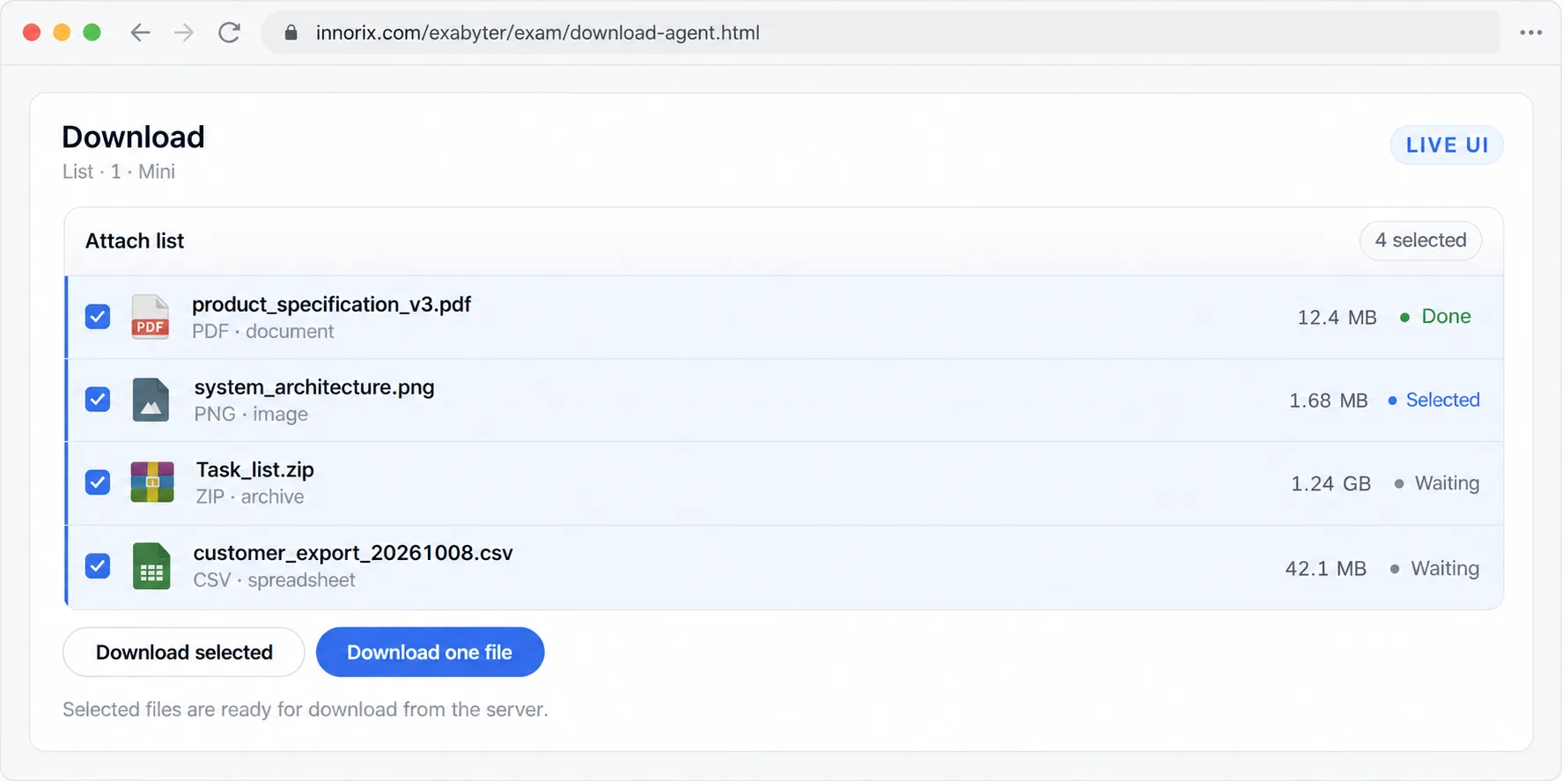The height and width of the screenshot is (781, 1562).
Task: Uncheck the Task_list.zip checkbox
Action: click(98, 483)
